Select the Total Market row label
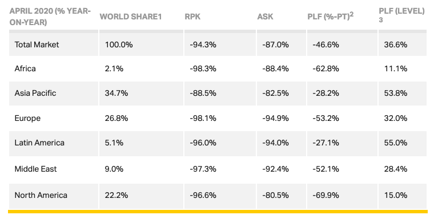The image size is (434, 223). click(37, 44)
